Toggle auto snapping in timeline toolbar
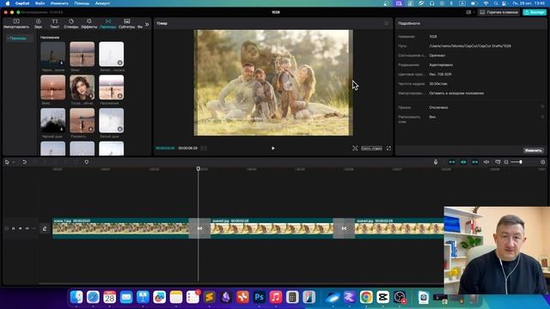550x309 pixels. [x=463, y=162]
